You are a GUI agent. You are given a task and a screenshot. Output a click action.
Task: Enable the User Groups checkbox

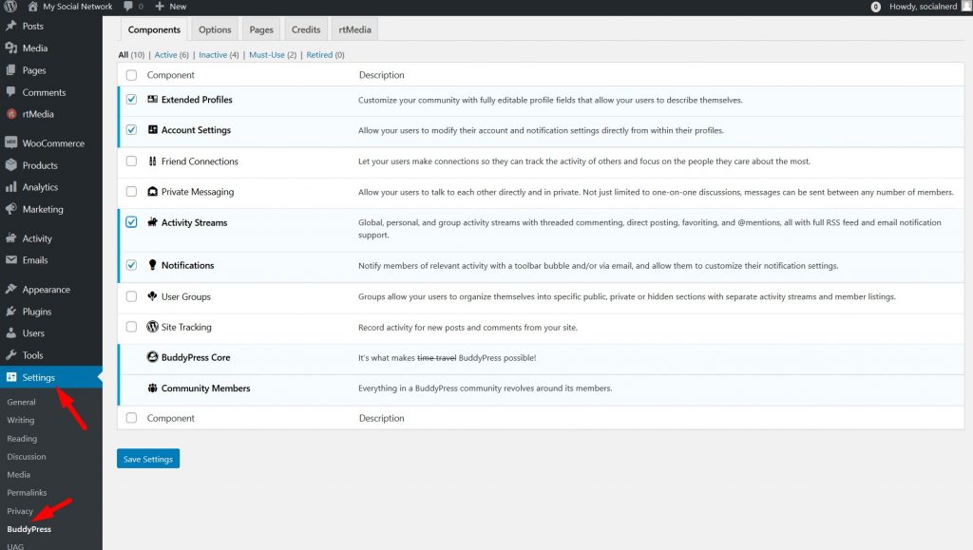(x=131, y=296)
